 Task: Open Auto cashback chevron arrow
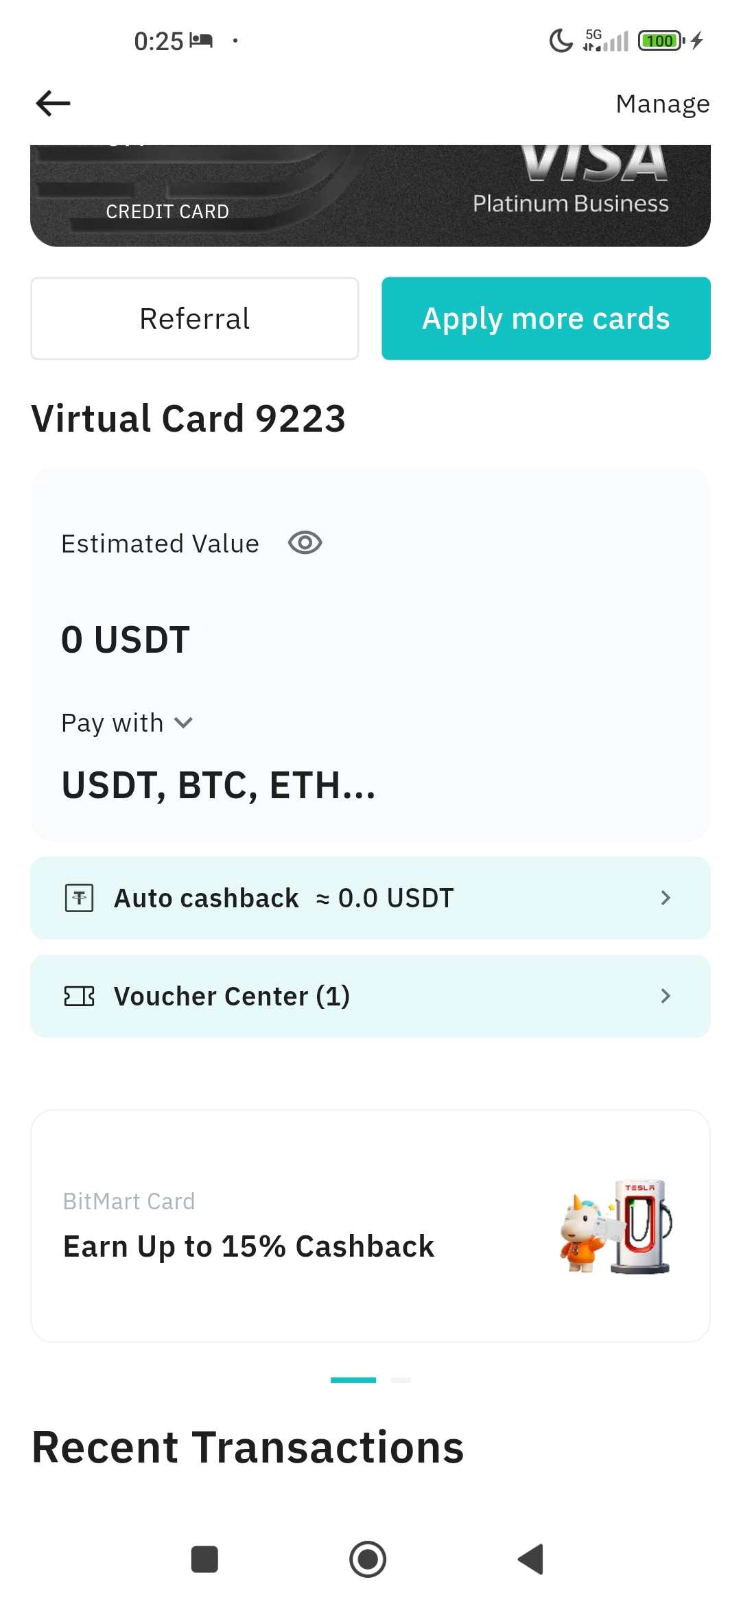[665, 898]
